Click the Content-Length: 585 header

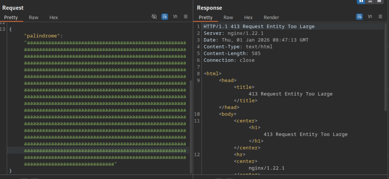pyautogui.click(x=232, y=53)
